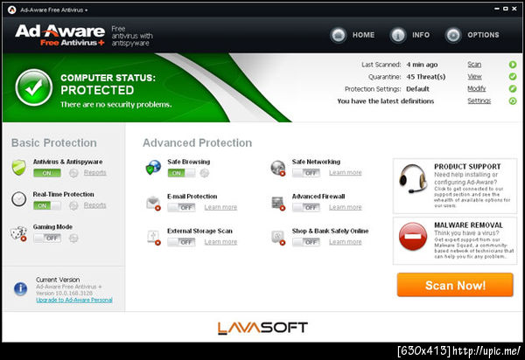Toggle Antivirus & Antispyware ON switch
Viewport: 525px width, 360px height.
coord(47,173)
